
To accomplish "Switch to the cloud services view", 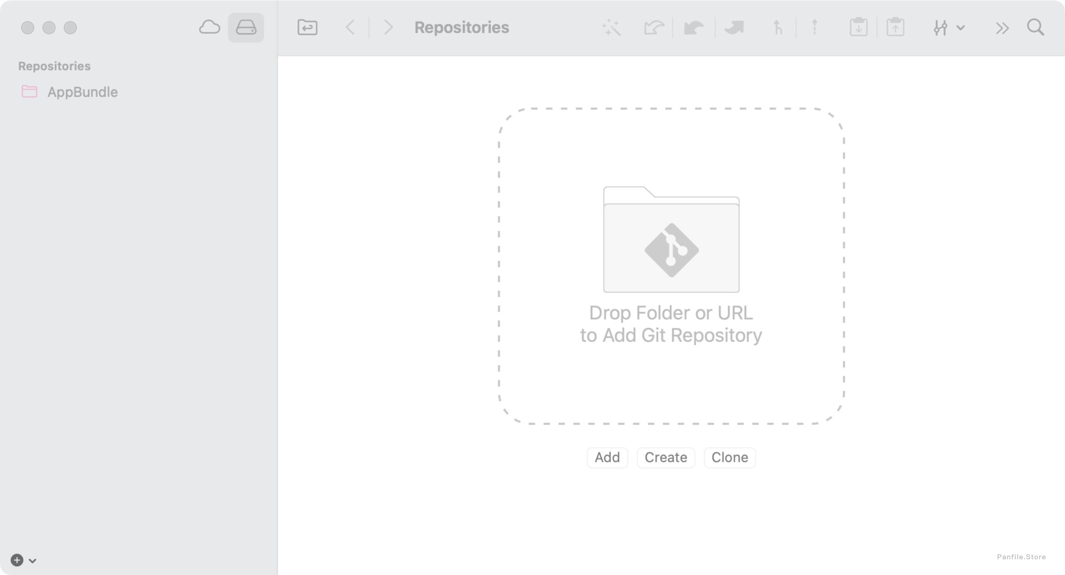I will 210,28.
